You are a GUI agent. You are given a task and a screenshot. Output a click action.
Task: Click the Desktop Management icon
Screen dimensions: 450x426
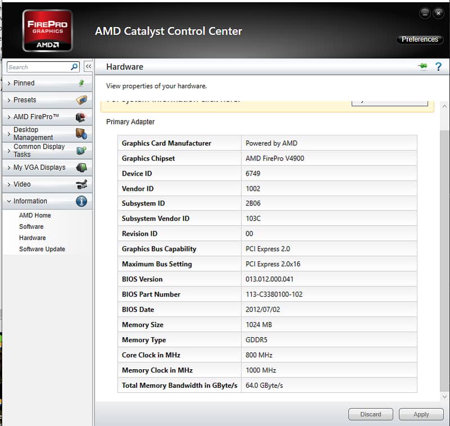[81, 134]
